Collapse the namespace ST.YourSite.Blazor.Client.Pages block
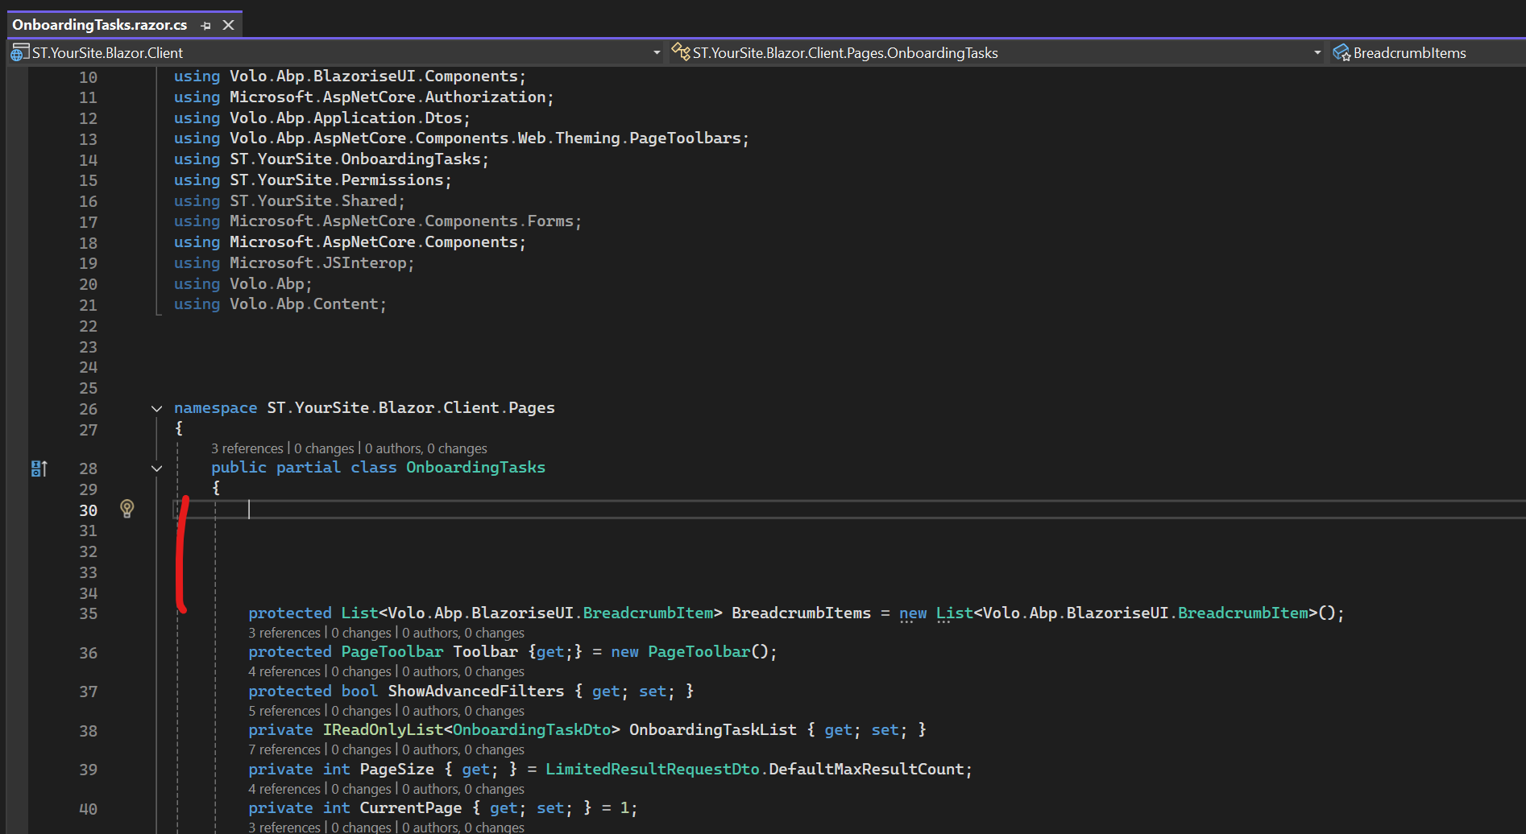1526x834 pixels. [156, 409]
